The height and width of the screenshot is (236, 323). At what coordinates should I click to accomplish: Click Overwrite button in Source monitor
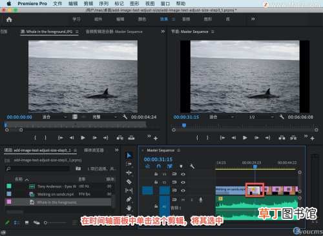pos(131,137)
